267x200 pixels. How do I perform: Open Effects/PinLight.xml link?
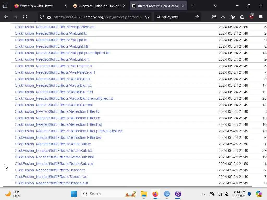click(52, 59)
